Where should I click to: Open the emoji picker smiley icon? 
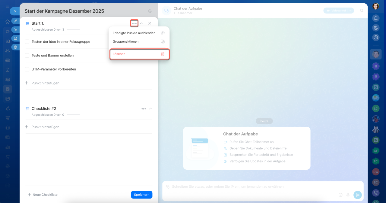point(340,195)
